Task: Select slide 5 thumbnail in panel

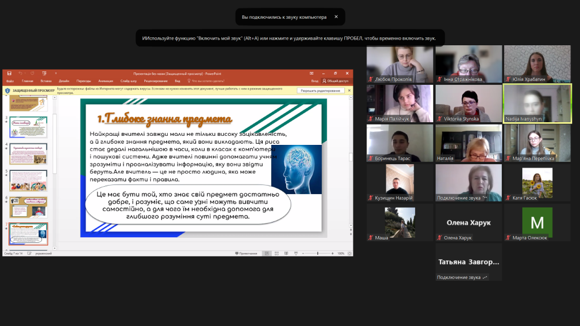Action: click(x=28, y=181)
